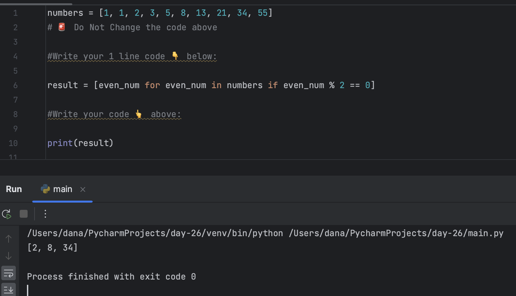Image resolution: width=516 pixels, height=296 pixels.
Task: Click the console output [2, 8, 34]
Action: [53, 248]
